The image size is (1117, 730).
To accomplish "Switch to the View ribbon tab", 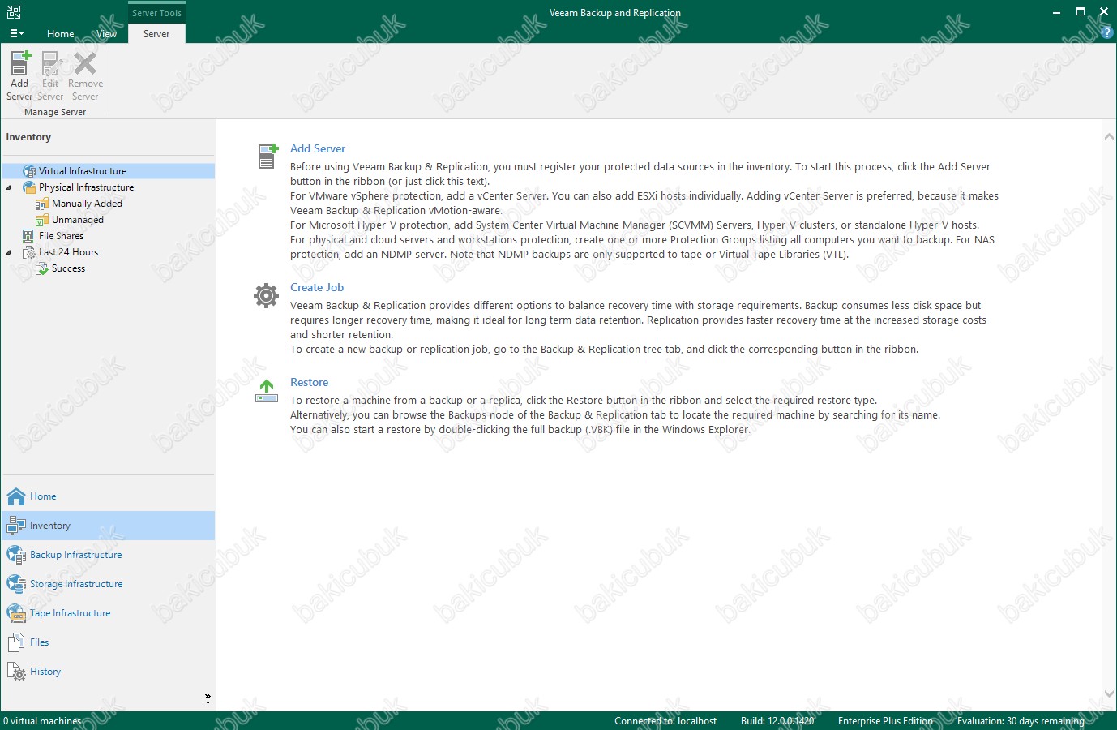I will 106,33.
